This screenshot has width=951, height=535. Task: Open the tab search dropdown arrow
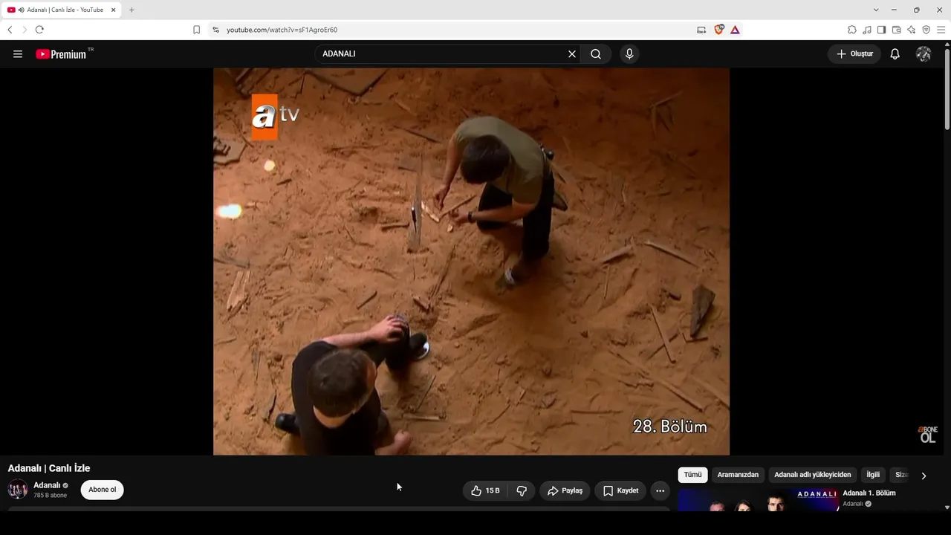pyautogui.click(x=876, y=10)
